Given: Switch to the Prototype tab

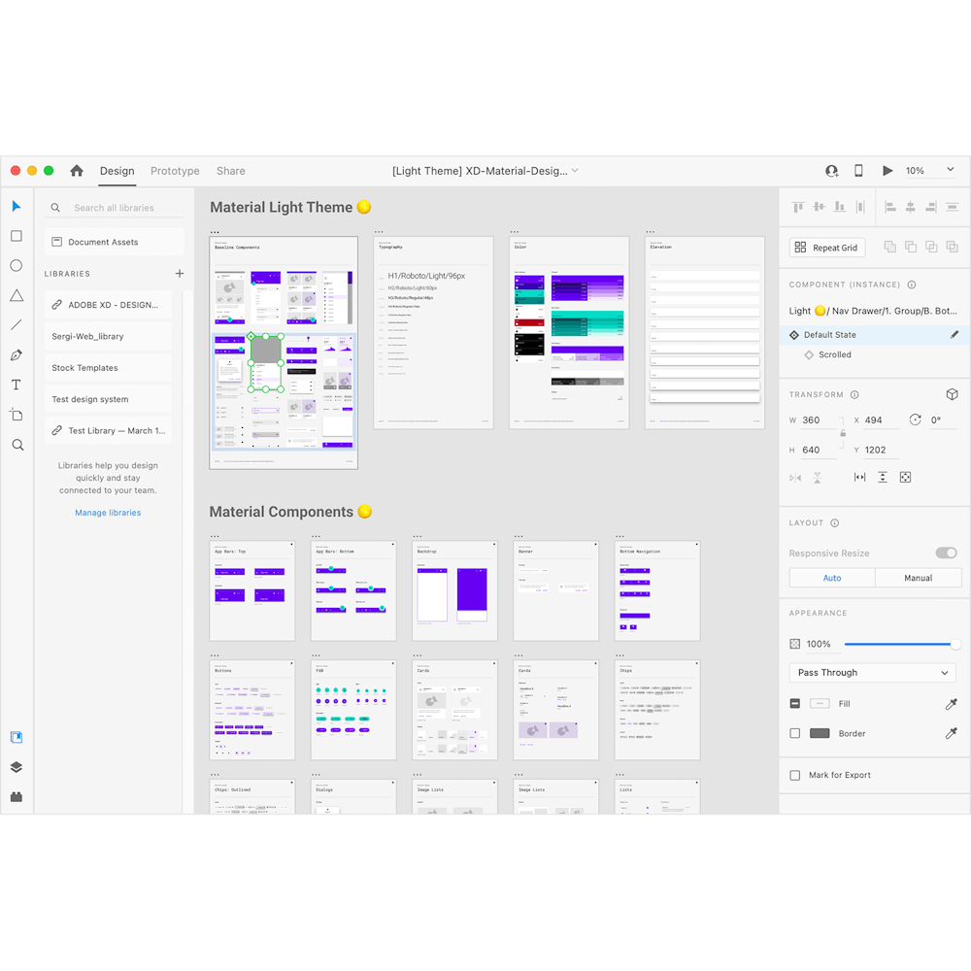Looking at the screenshot, I should point(175,171).
